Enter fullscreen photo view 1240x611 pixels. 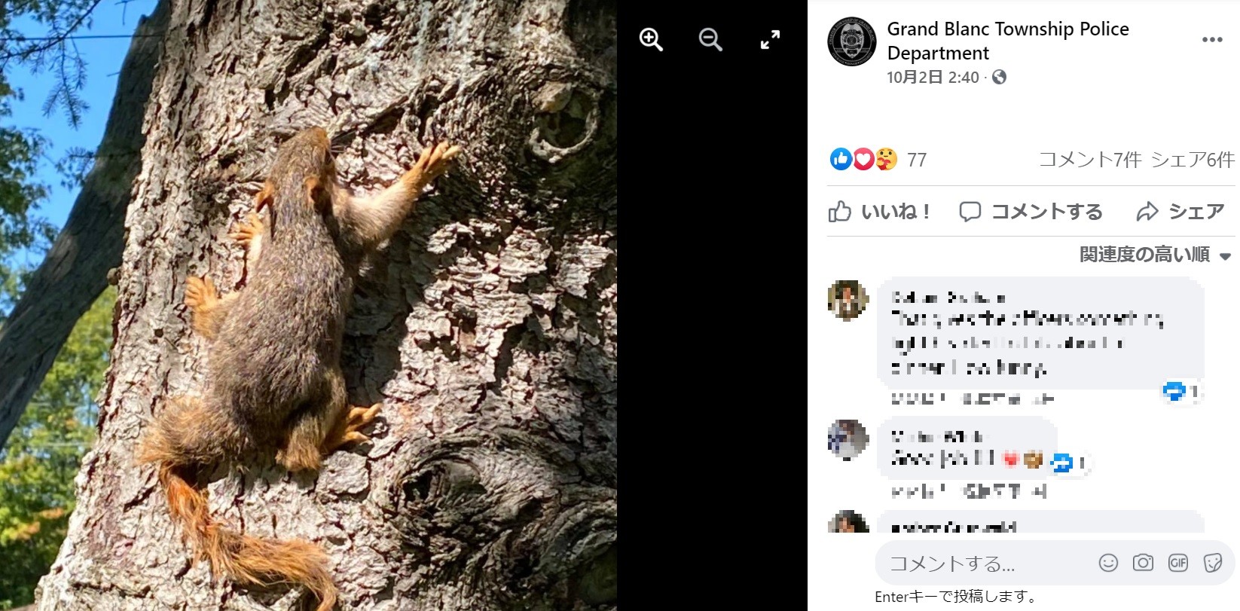(770, 39)
